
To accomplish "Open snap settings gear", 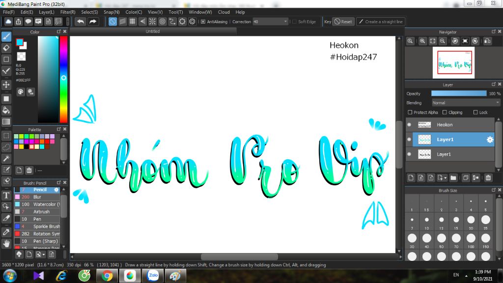I will click(x=192, y=22).
